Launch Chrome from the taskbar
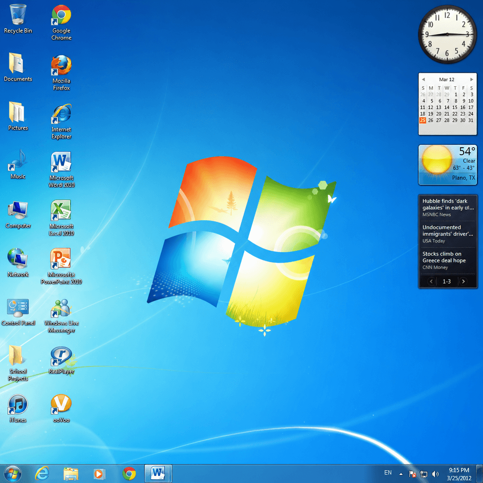Image resolution: width=483 pixels, height=483 pixels. pos(129,474)
